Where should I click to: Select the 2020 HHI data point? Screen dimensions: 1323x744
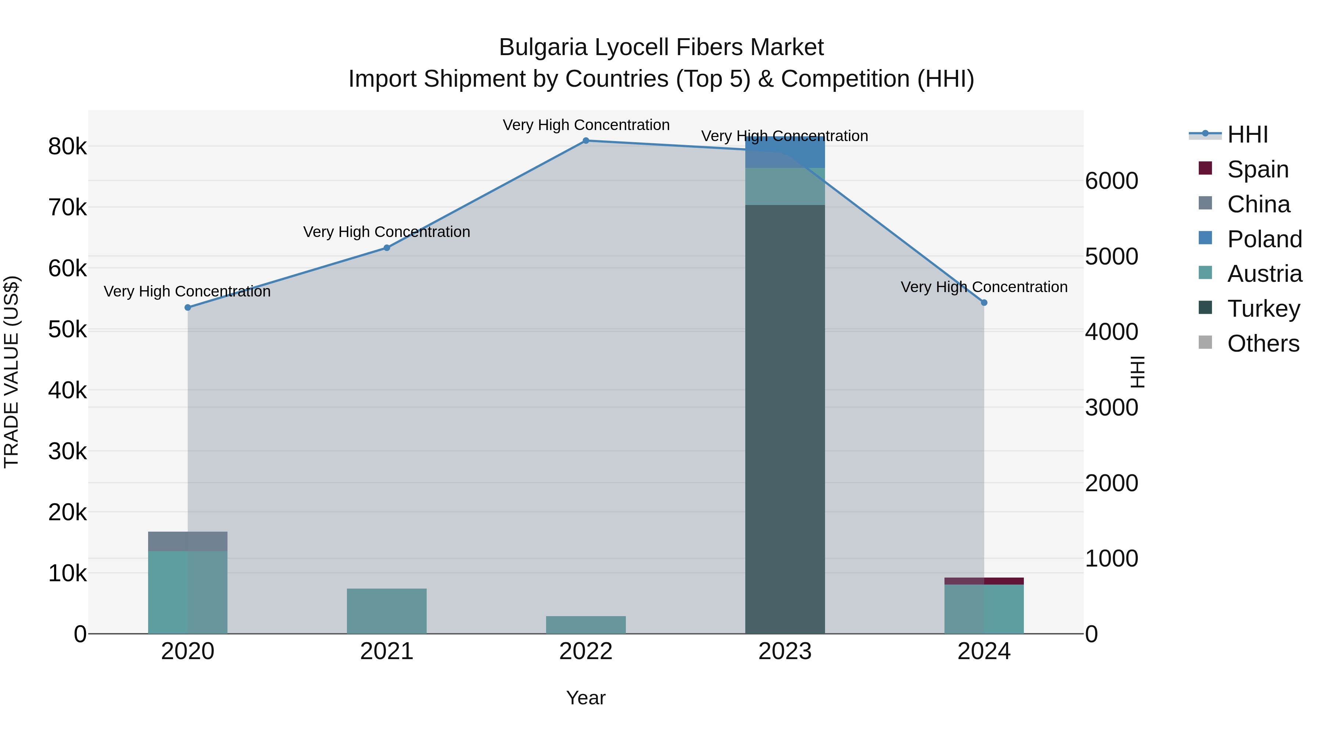[x=188, y=308]
